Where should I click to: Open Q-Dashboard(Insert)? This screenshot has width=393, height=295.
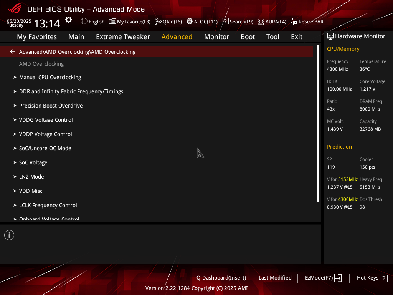221,278
